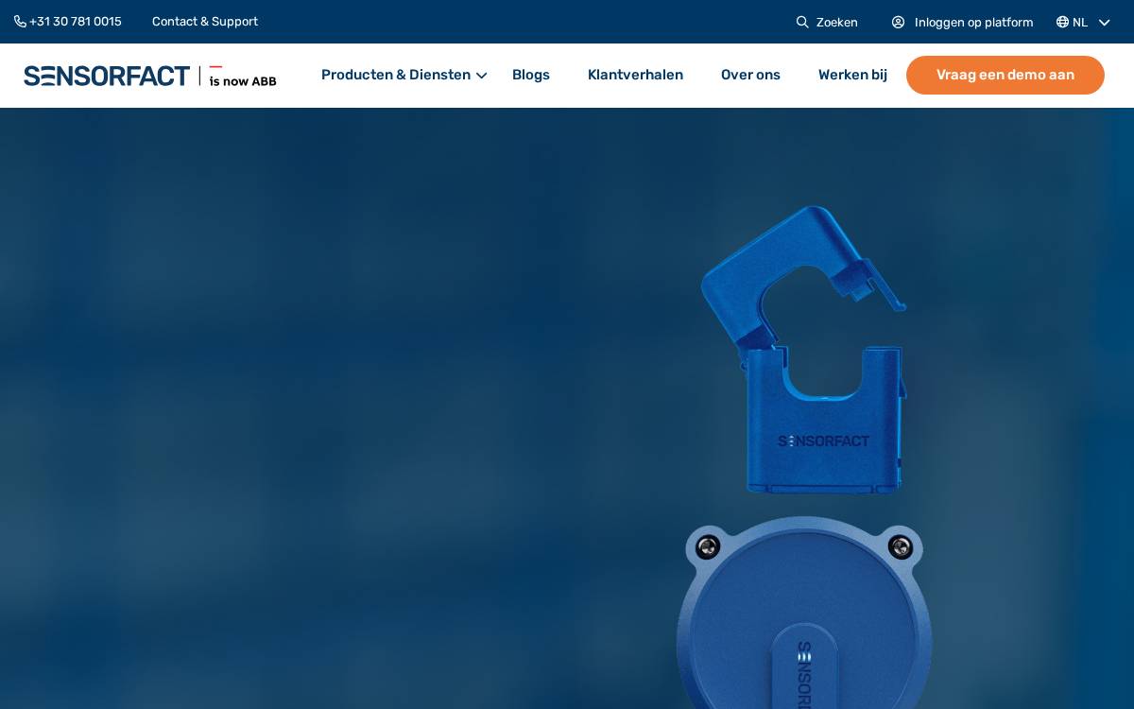Open Producten & Diensten menu
This screenshot has height=709, width=1134.
click(x=396, y=75)
